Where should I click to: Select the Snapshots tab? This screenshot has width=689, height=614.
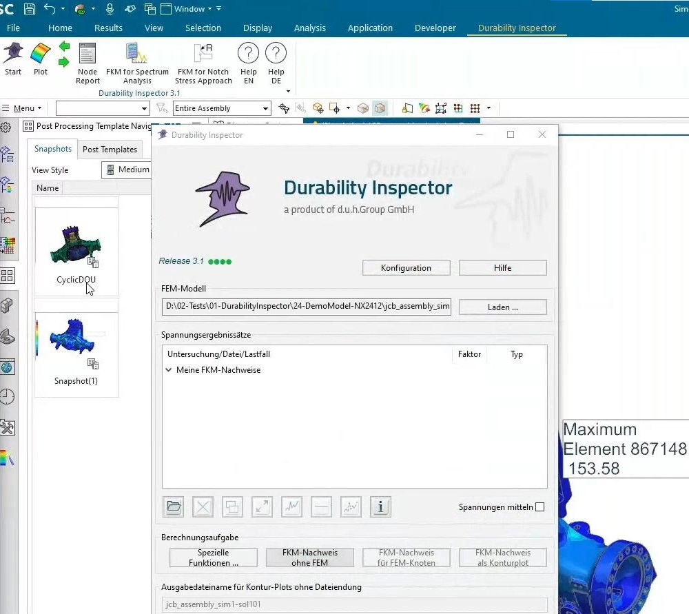(x=53, y=149)
